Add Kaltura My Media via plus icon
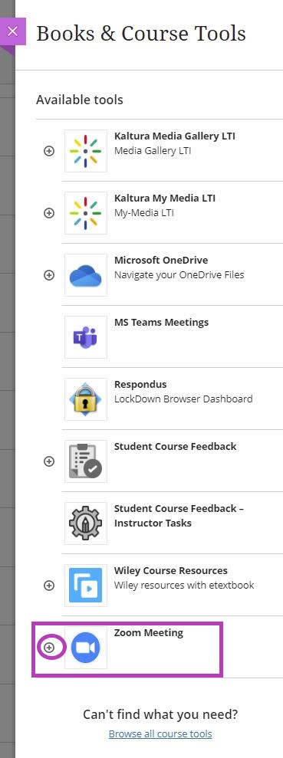This screenshot has height=758, width=283. click(x=49, y=213)
